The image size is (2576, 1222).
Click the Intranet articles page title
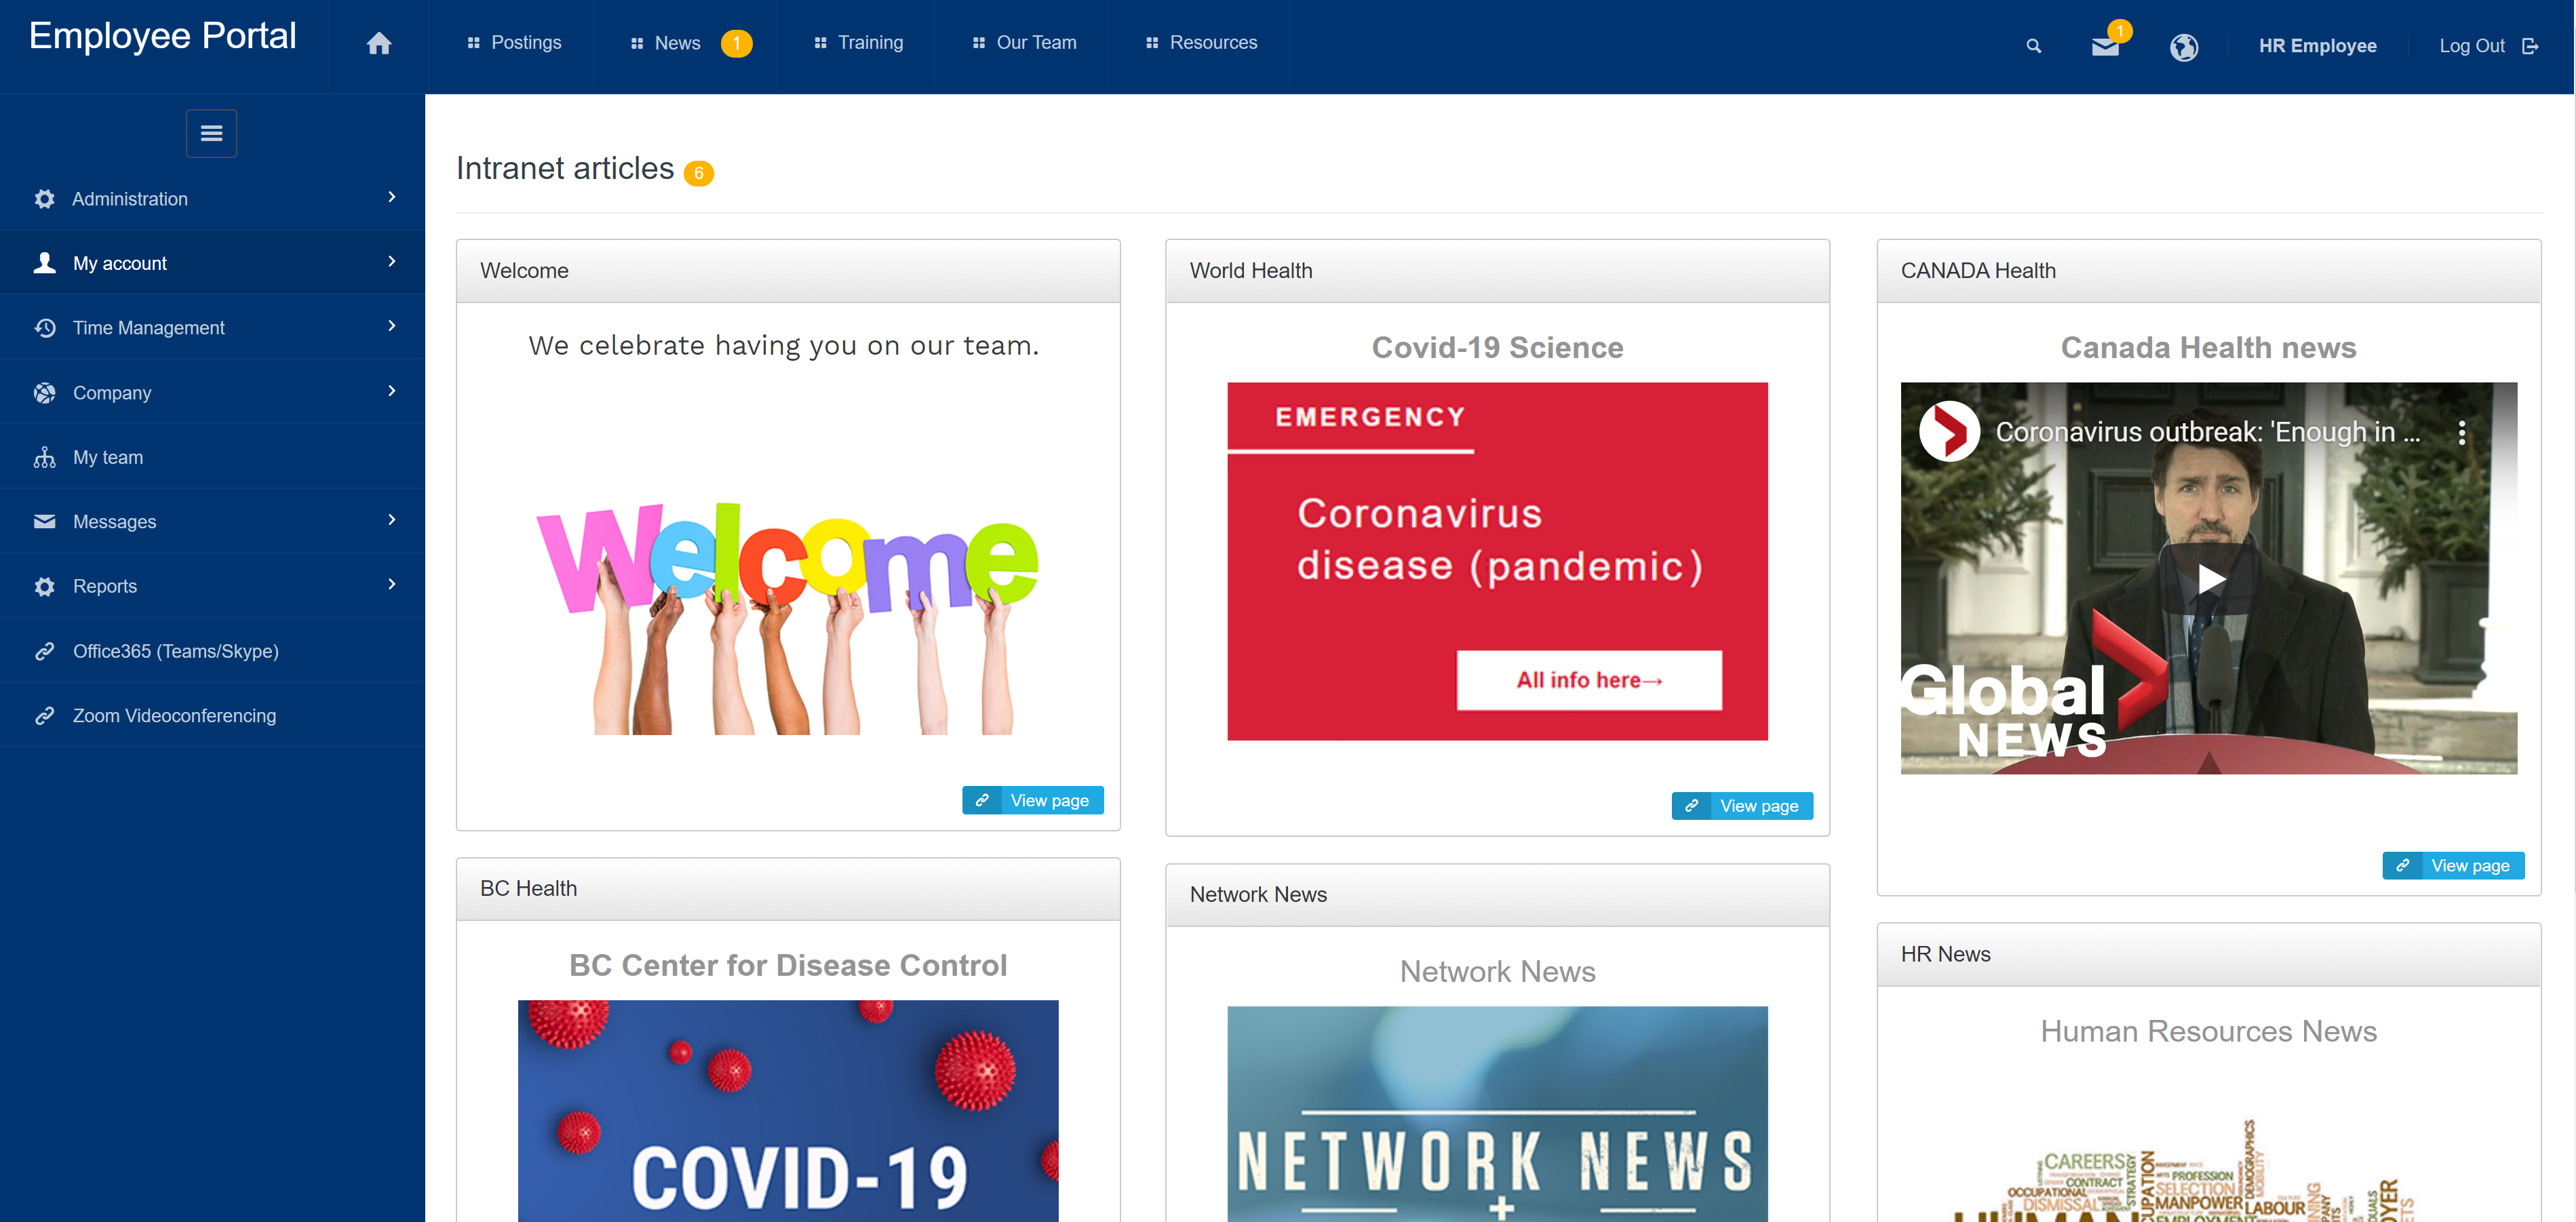(x=565, y=169)
